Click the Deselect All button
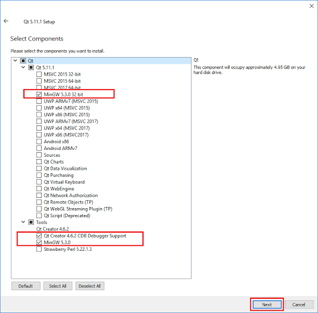Image resolution: width=318 pixels, height=313 pixels. (x=90, y=286)
